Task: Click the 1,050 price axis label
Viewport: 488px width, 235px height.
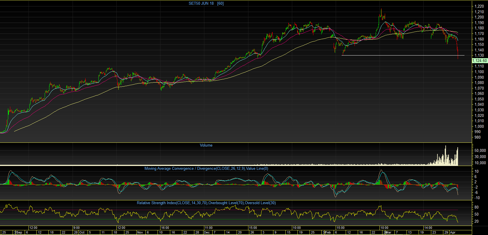Action: tap(479, 99)
